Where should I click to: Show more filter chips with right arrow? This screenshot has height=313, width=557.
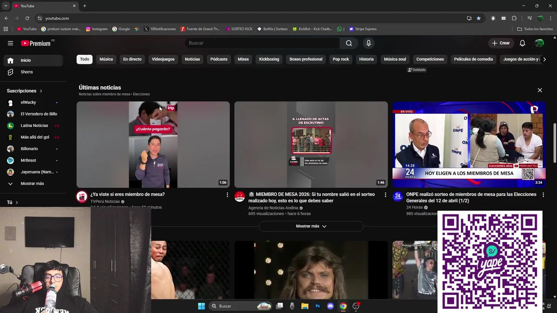pyautogui.click(x=544, y=59)
